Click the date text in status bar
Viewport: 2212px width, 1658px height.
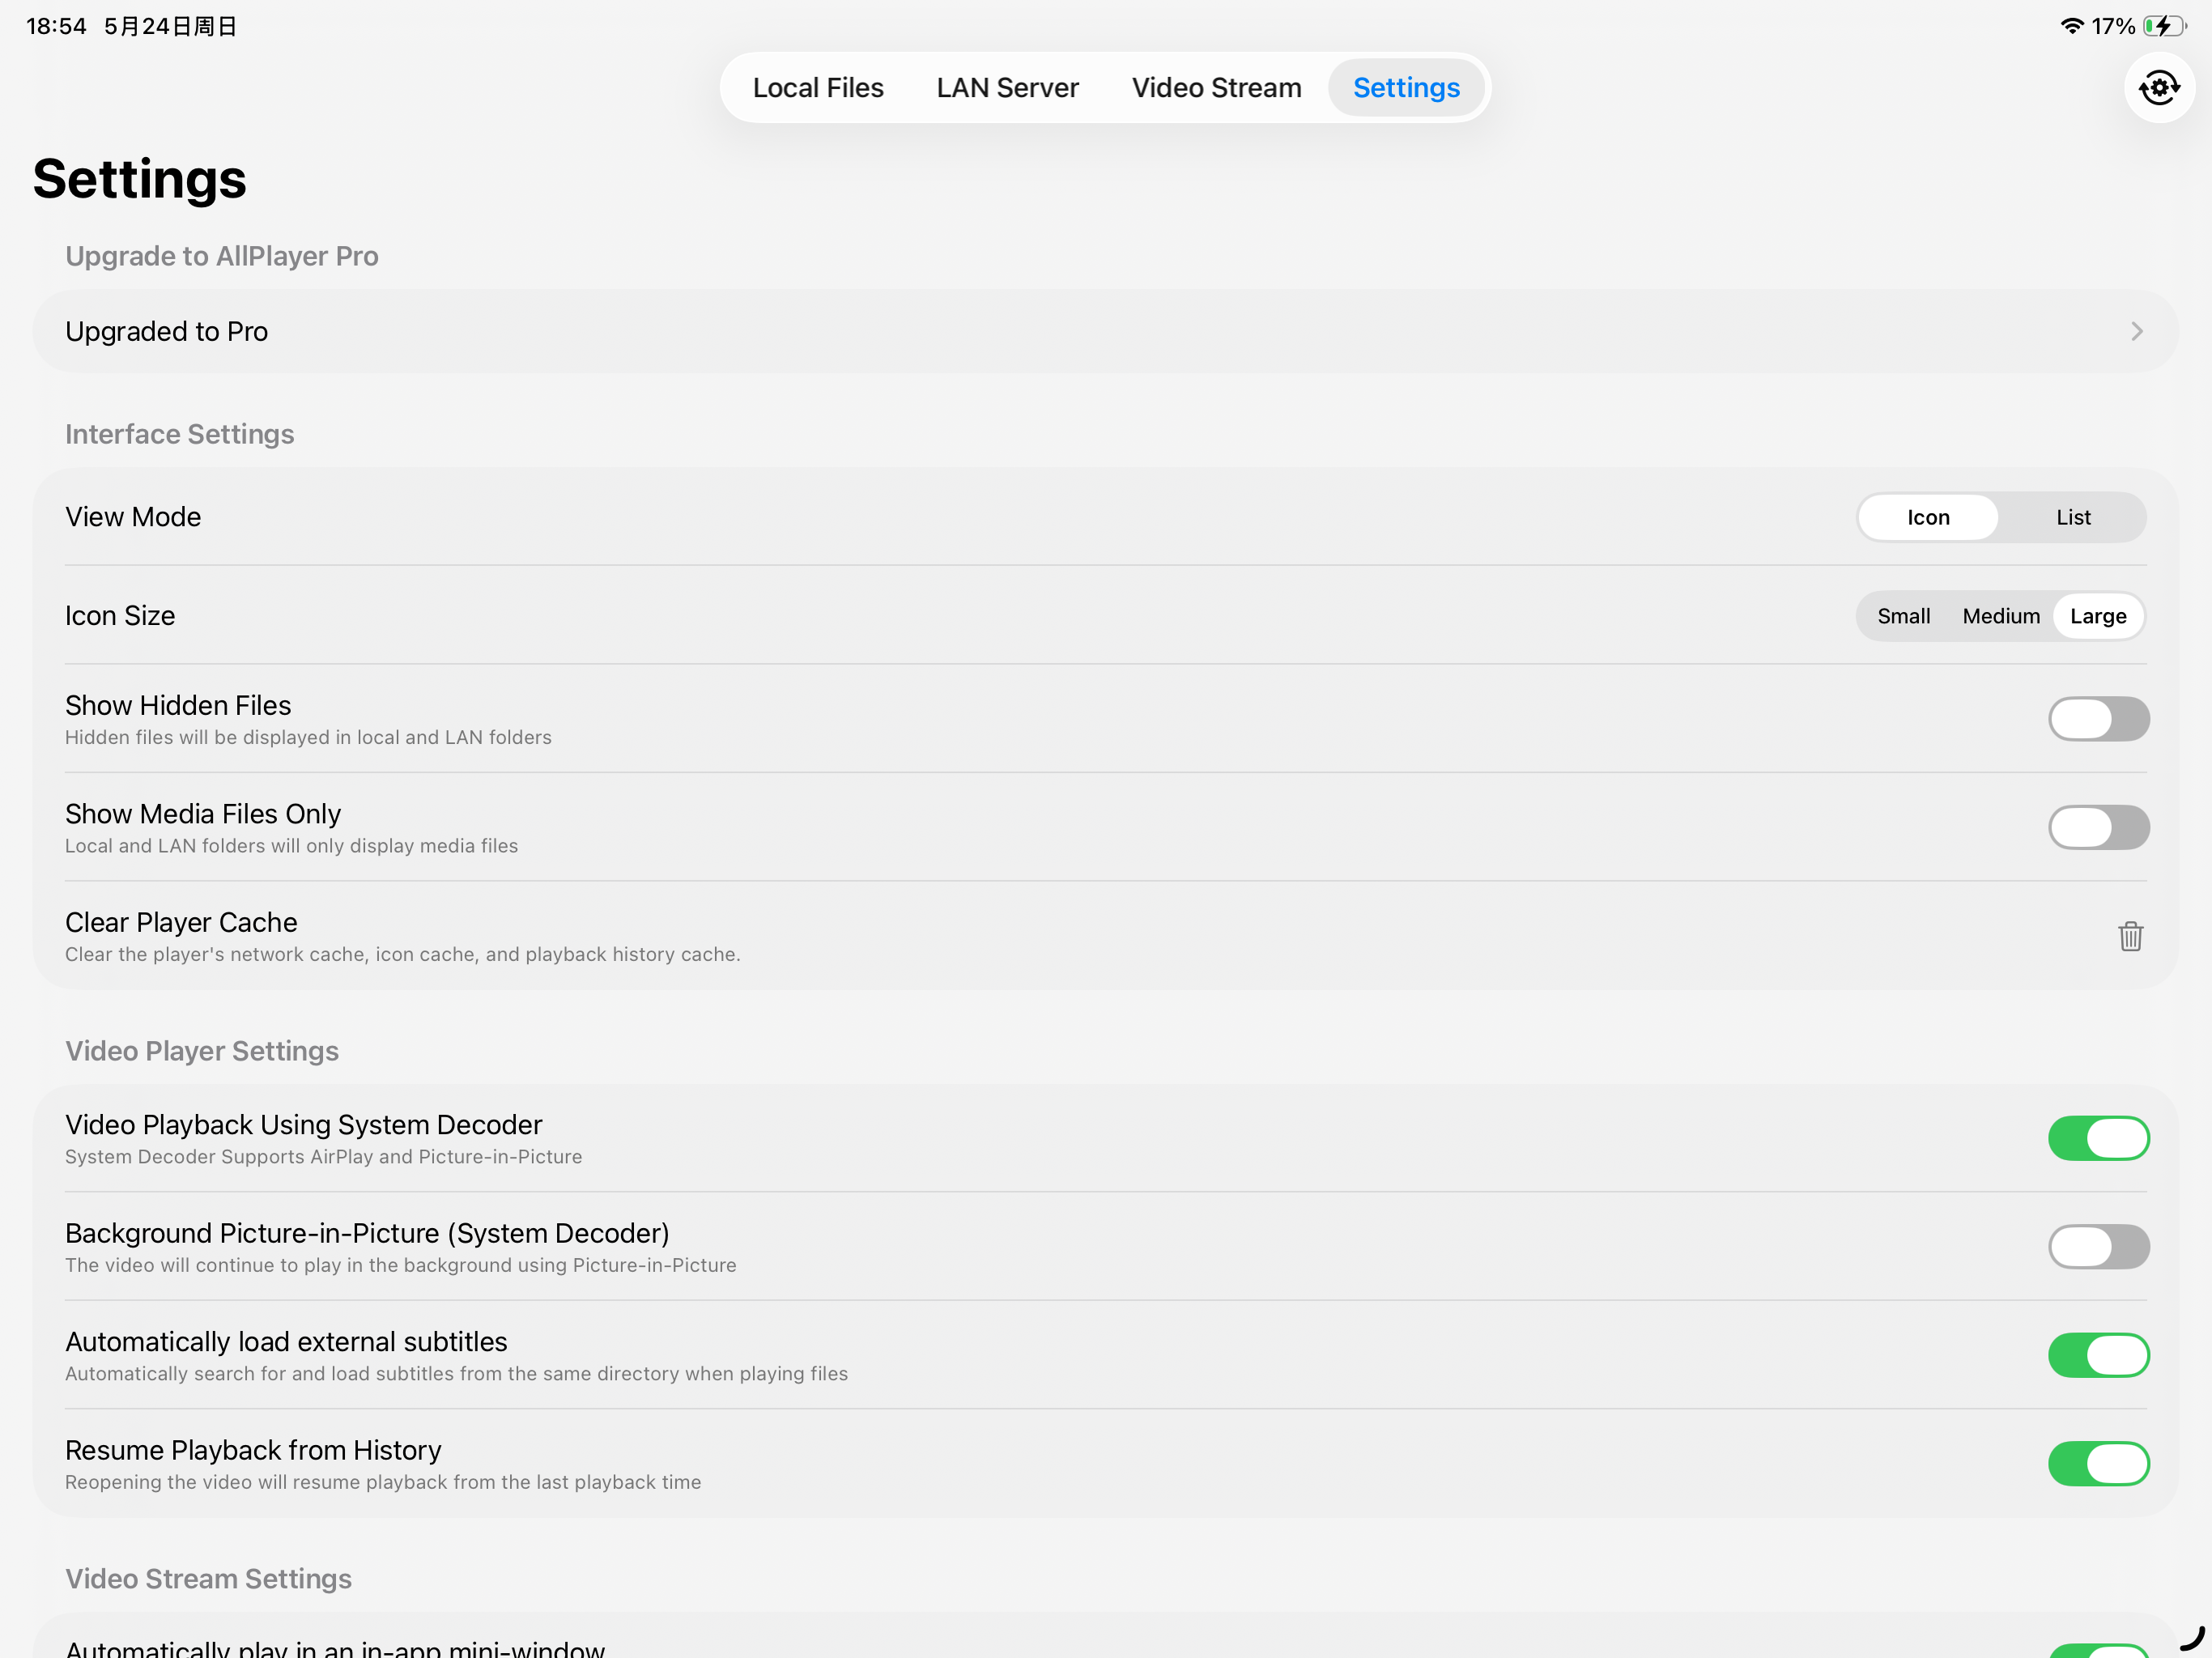(170, 26)
